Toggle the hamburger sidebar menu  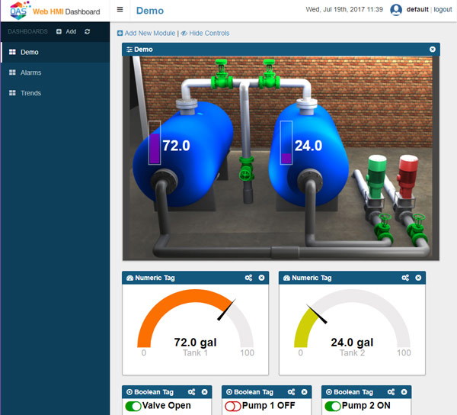pyautogui.click(x=120, y=10)
